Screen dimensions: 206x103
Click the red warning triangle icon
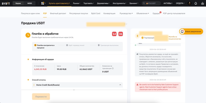pyautogui.click(x=138, y=85)
